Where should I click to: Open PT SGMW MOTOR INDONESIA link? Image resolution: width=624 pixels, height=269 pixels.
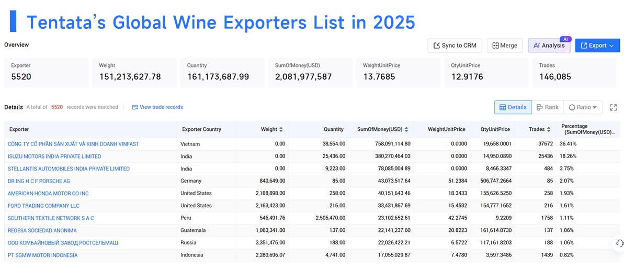coord(42,255)
